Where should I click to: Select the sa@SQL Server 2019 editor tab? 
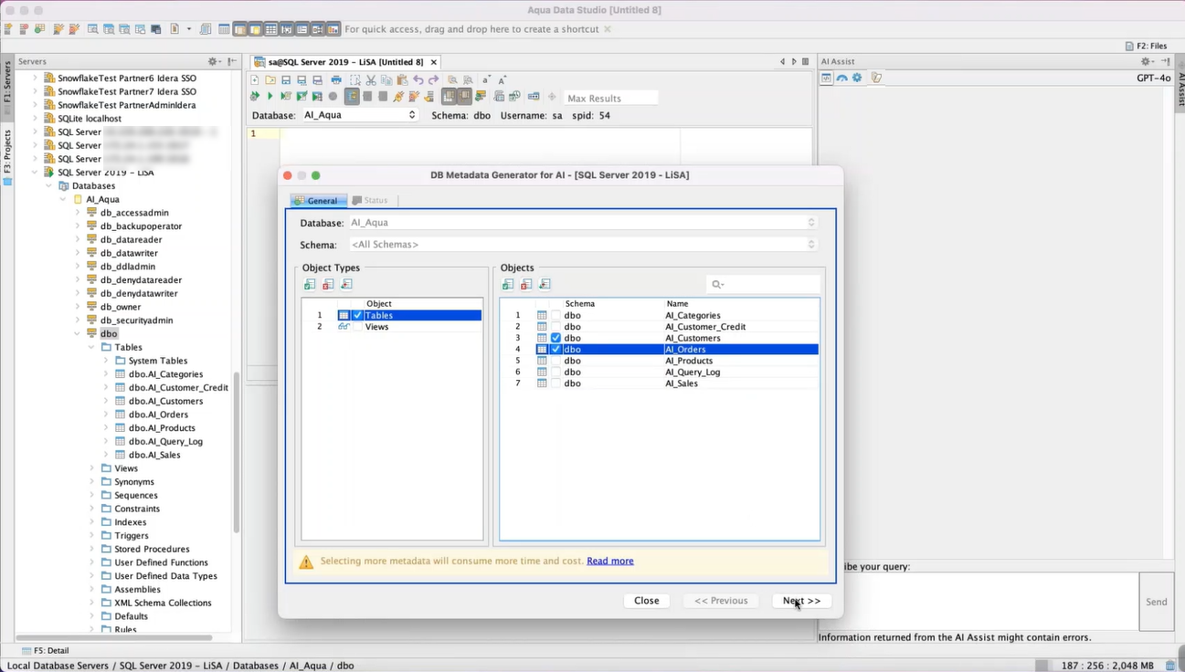pos(339,62)
